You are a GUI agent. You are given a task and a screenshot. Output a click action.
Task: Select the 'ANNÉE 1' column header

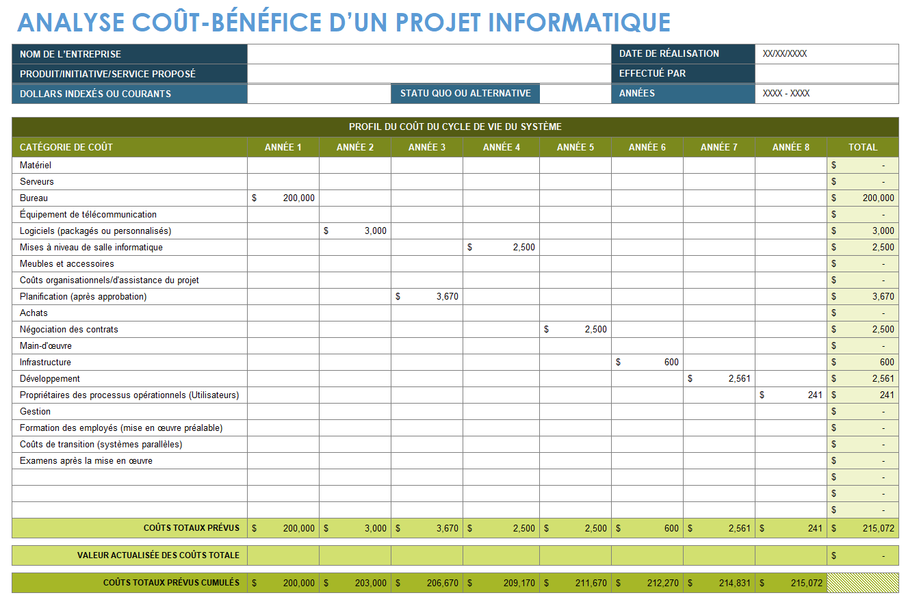283,147
